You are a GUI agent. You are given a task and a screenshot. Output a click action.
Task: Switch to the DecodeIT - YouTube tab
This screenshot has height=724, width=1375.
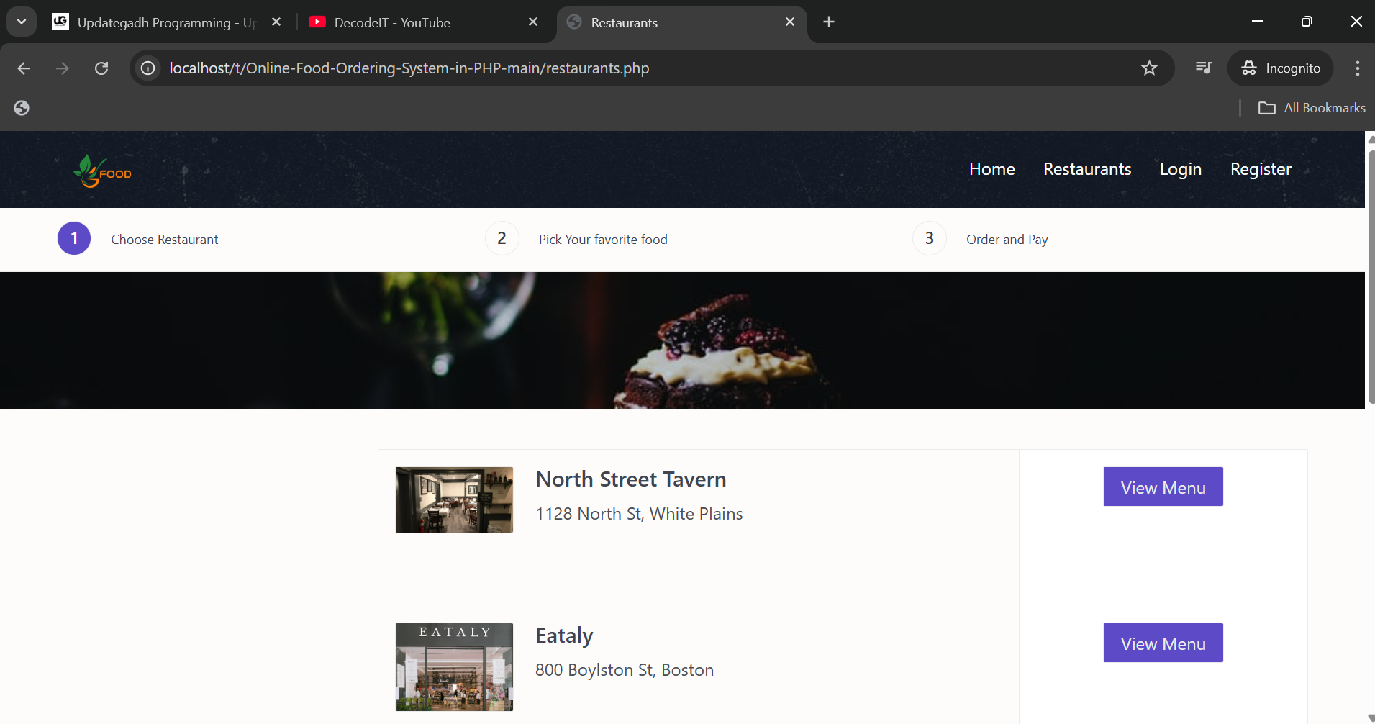(x=423, y=22)
